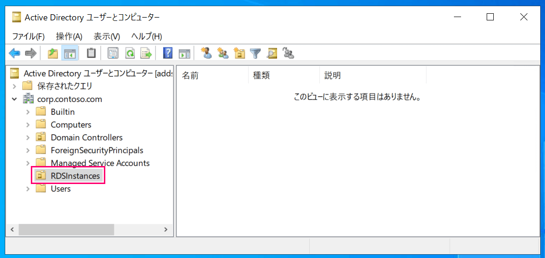Click the gray Forward arrow in toolbar

click(x=30, y=53)
